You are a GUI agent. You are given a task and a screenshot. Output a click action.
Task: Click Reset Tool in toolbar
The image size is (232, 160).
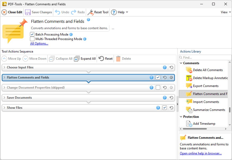pyautogui.click(x=98, y=12)
